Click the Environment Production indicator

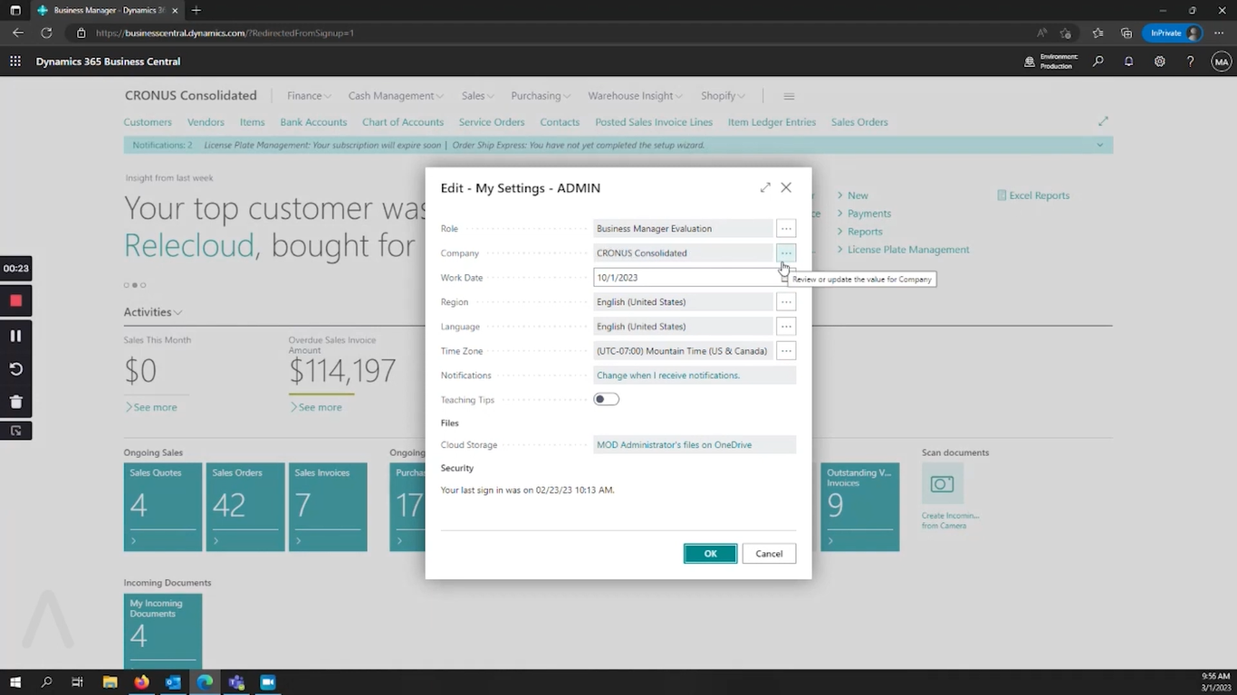[1051, 62]
